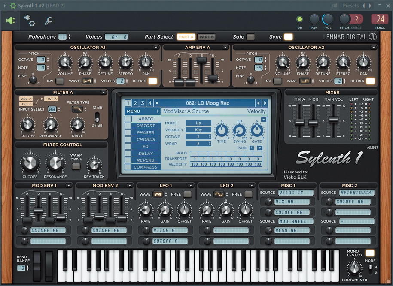Toggle Mono Legato switch
393x286 pixels.
click(370, 253)
